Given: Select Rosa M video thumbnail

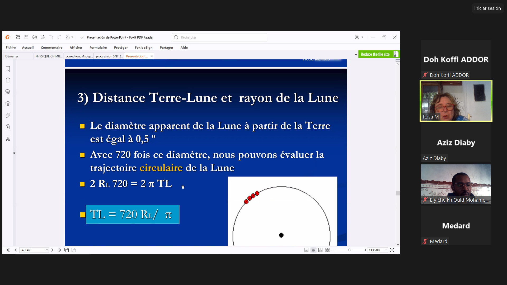Looking at the screenshot, I should [x=456, y=101].
